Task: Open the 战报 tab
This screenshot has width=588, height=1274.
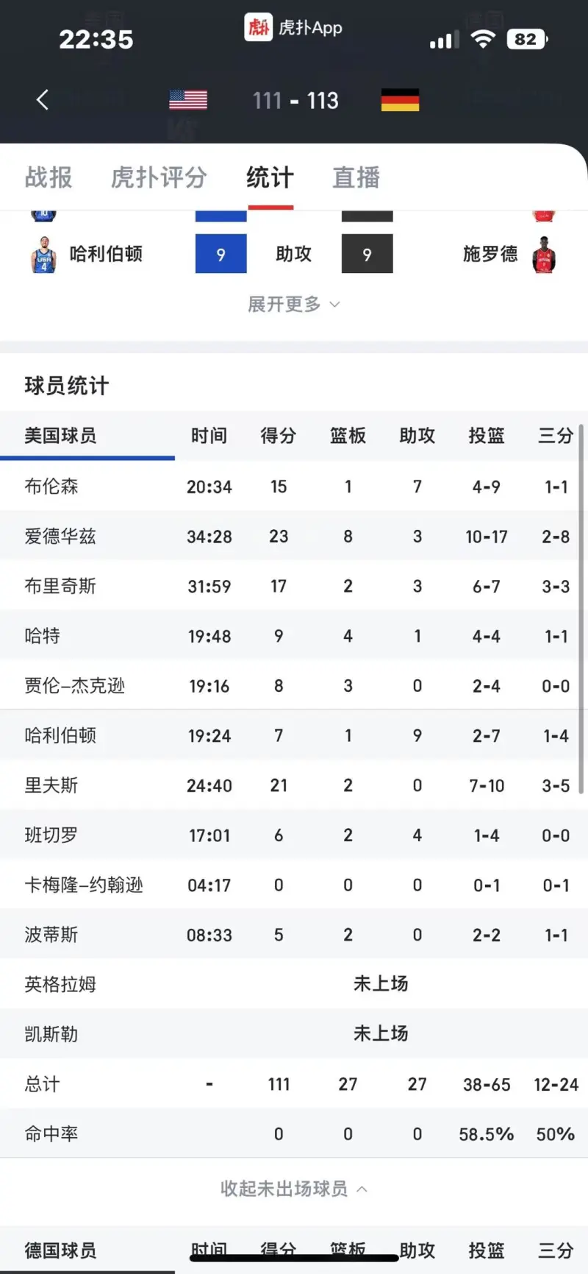Action: pyautogui.click(x=49, y=177)
